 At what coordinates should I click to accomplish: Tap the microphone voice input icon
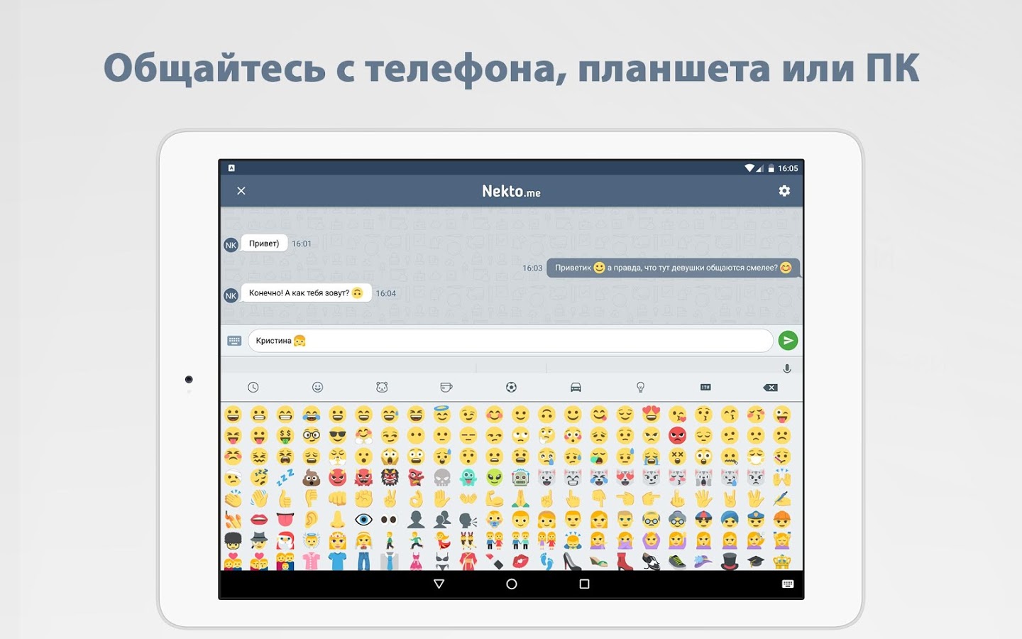coord(786,368)
